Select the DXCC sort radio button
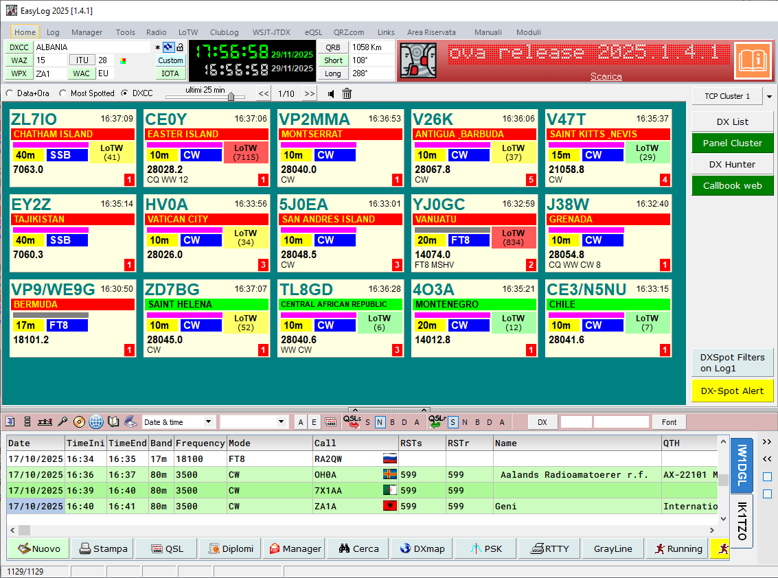778x578 pixels. tap(124, 93)
